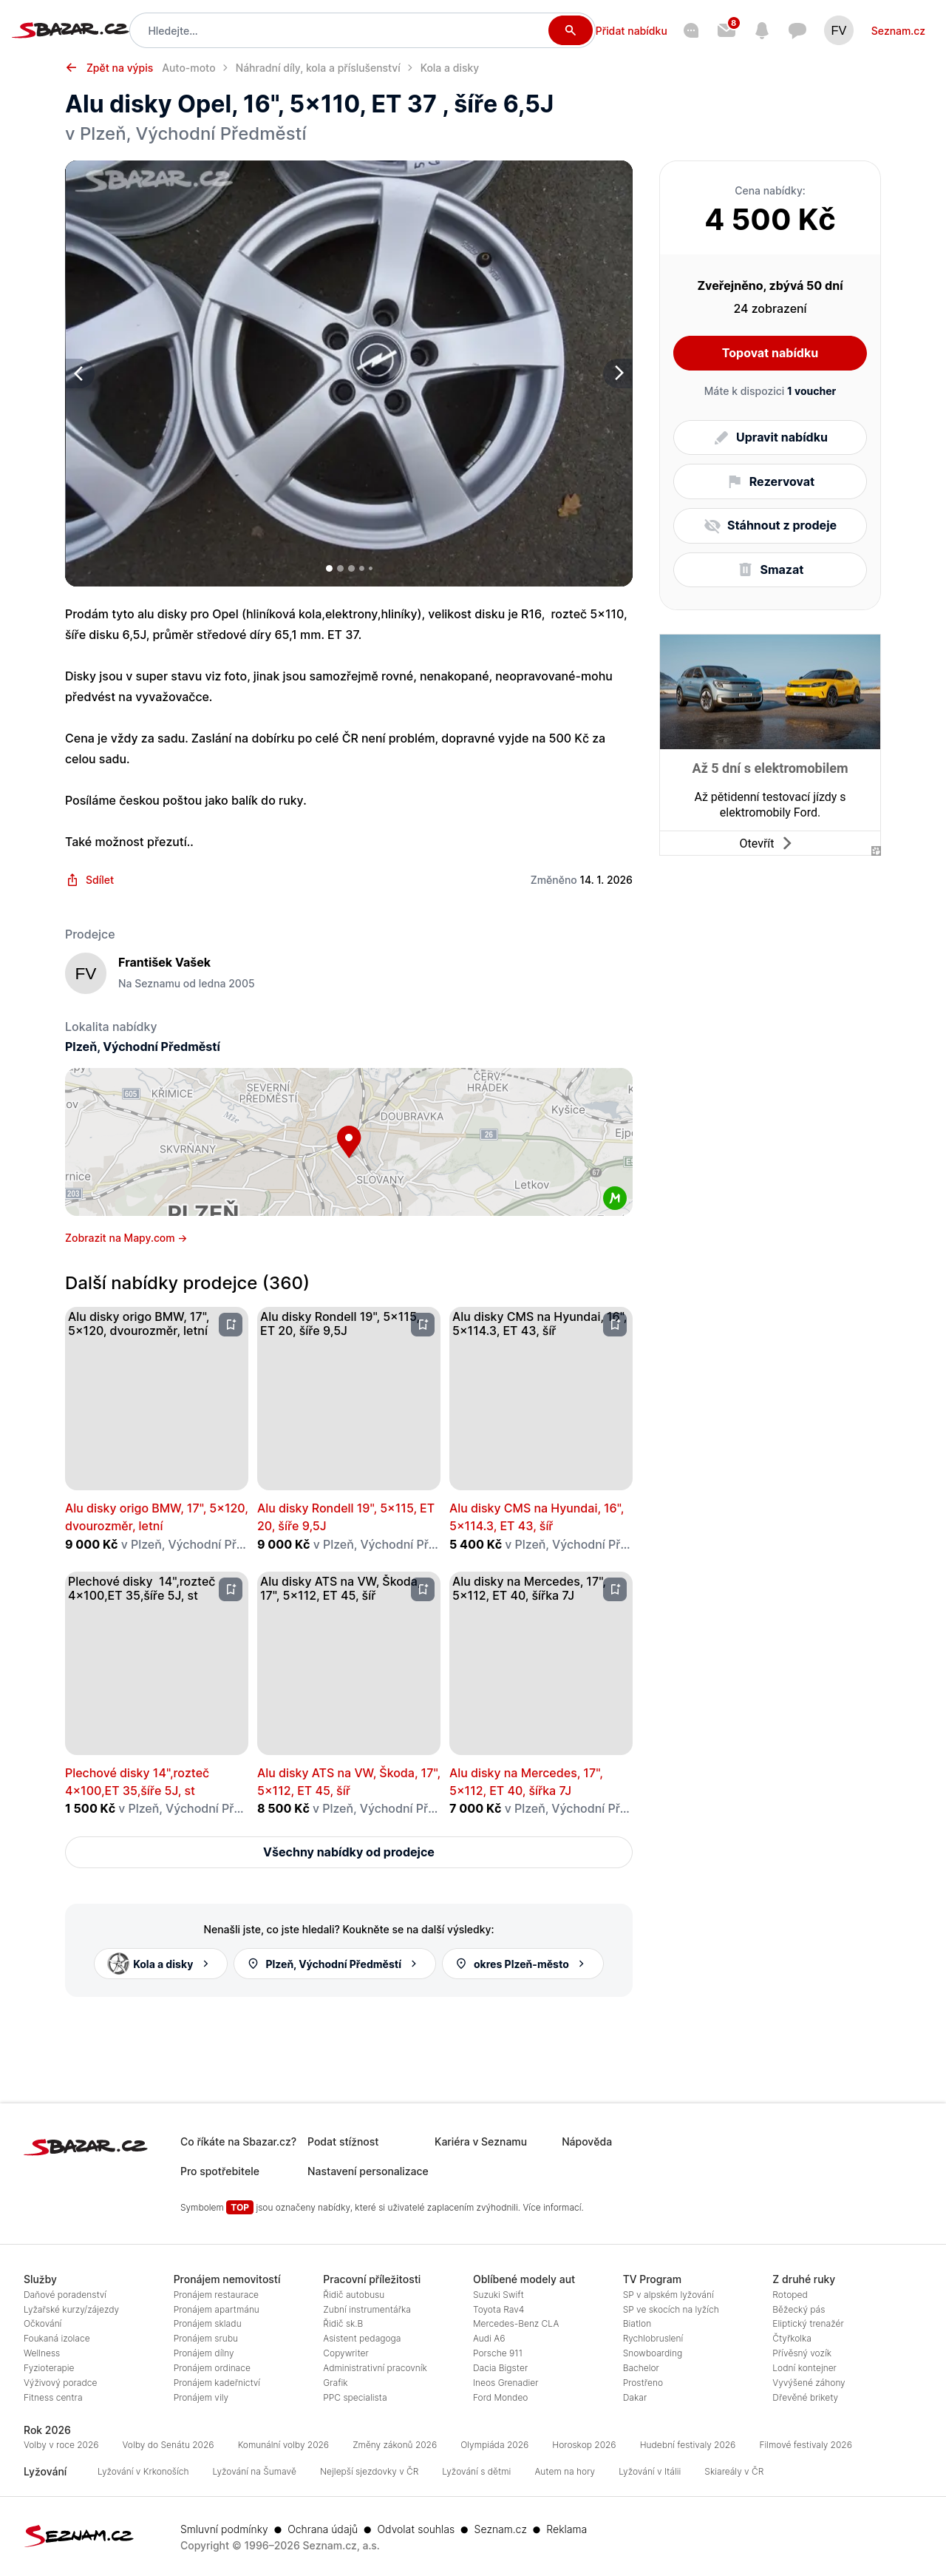Click the red location pin on map
The image size is (946, 2576).
point(349,1139)
